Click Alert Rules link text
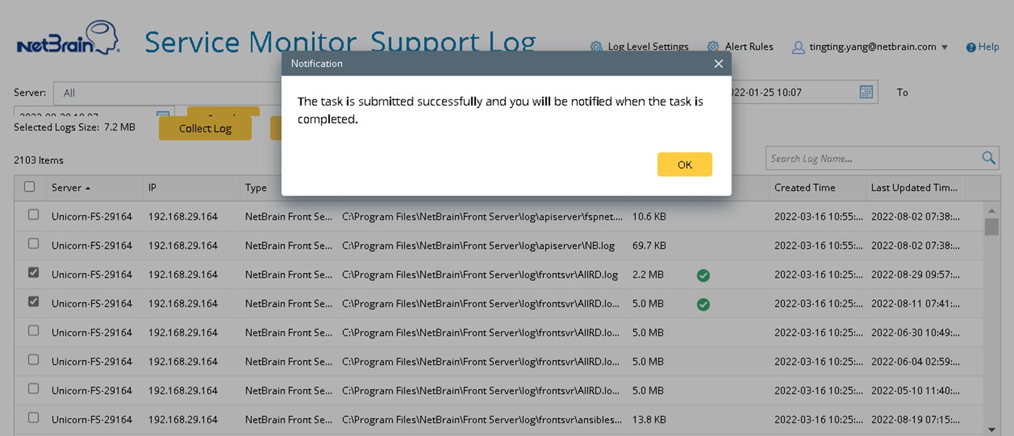The width and height of the screenshot is (1014, 436). [749, 47]
